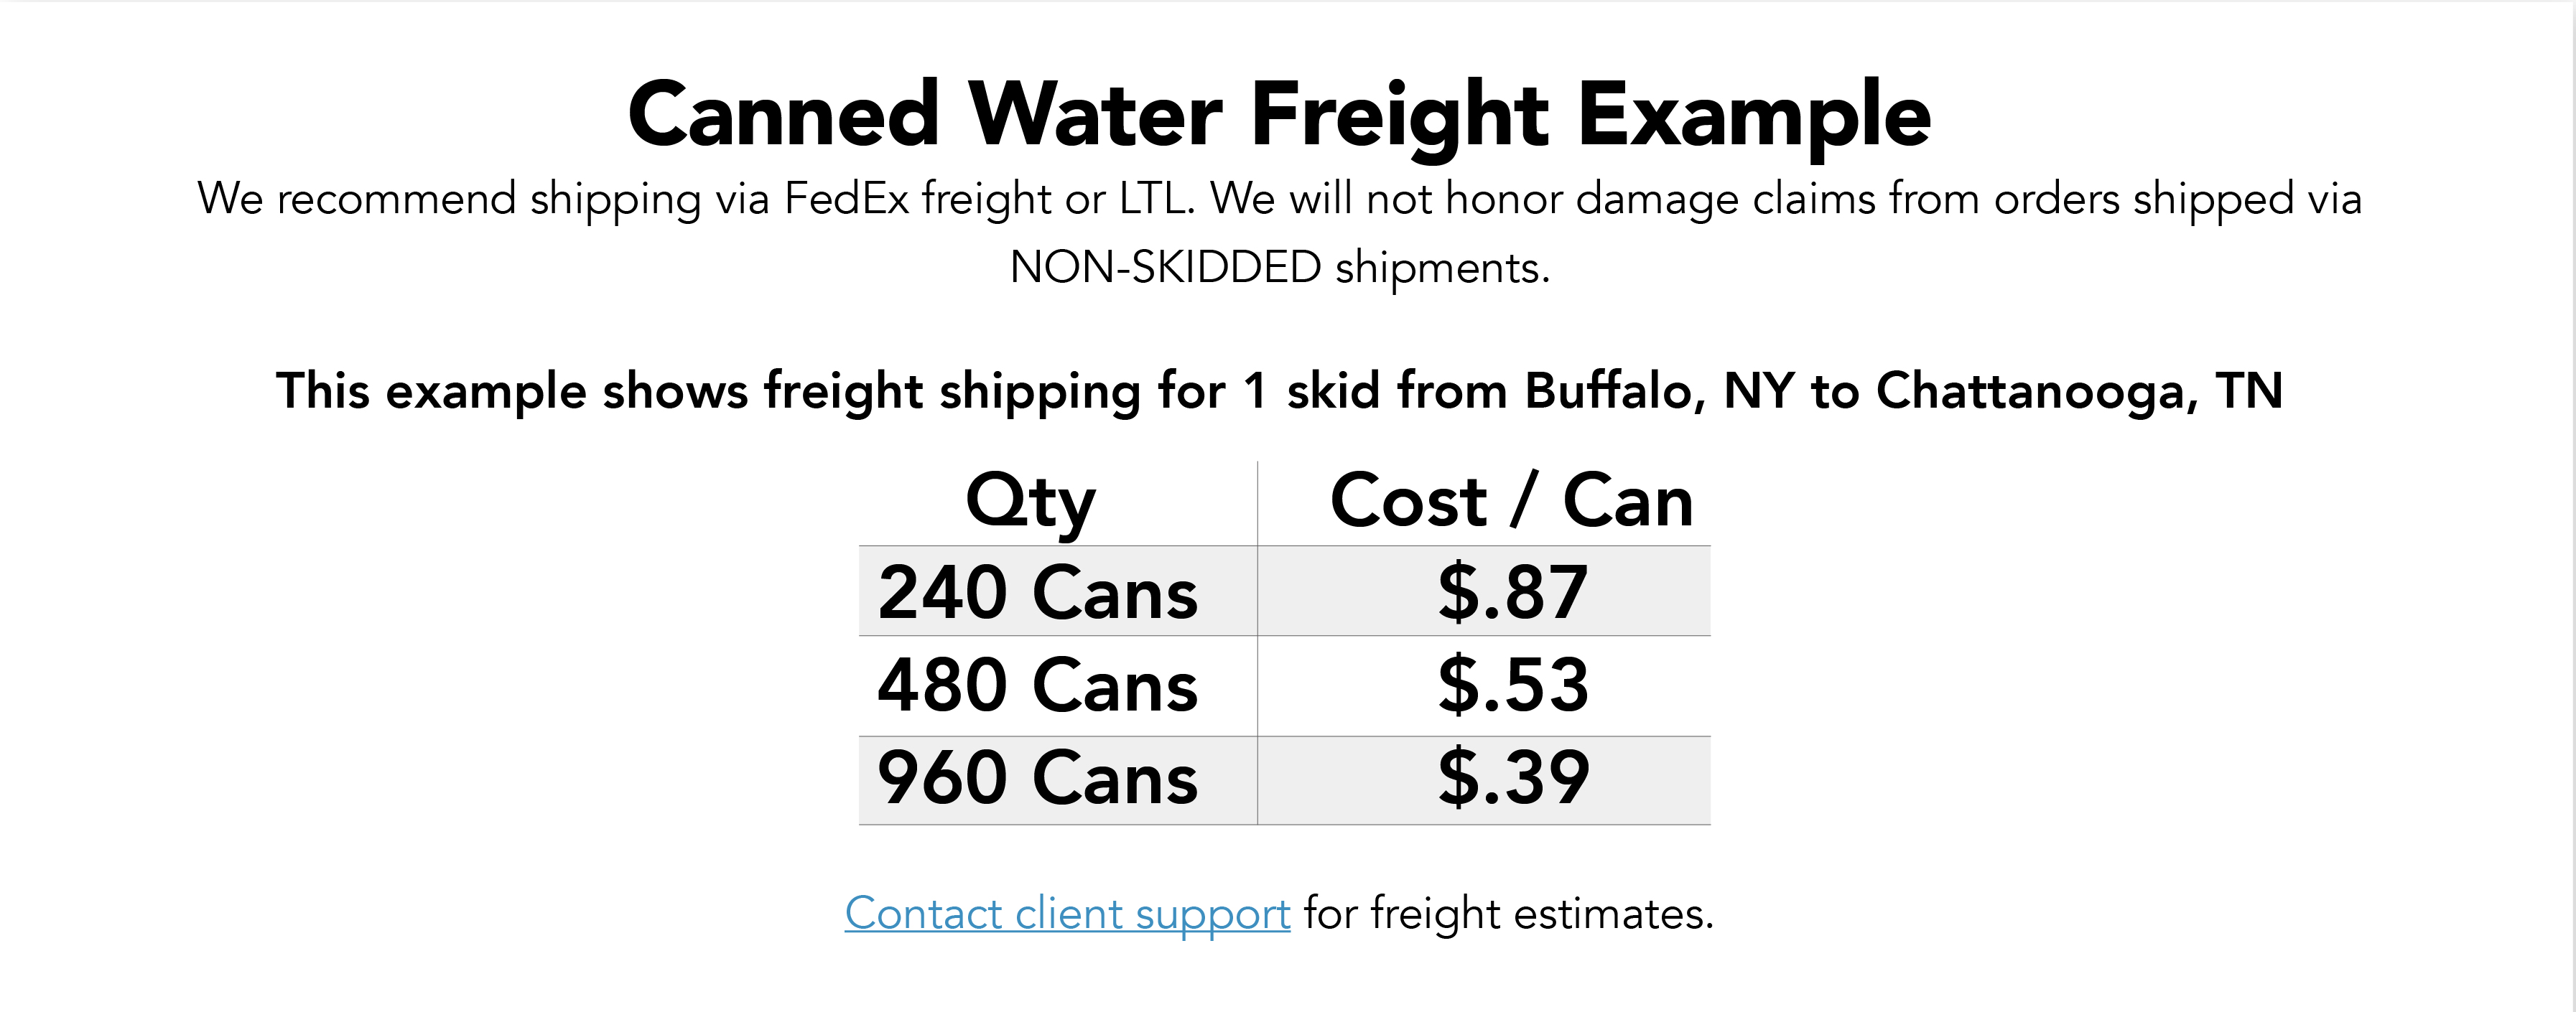
Task: Select the $.87 cost cell
Action: coord(1512,592)
